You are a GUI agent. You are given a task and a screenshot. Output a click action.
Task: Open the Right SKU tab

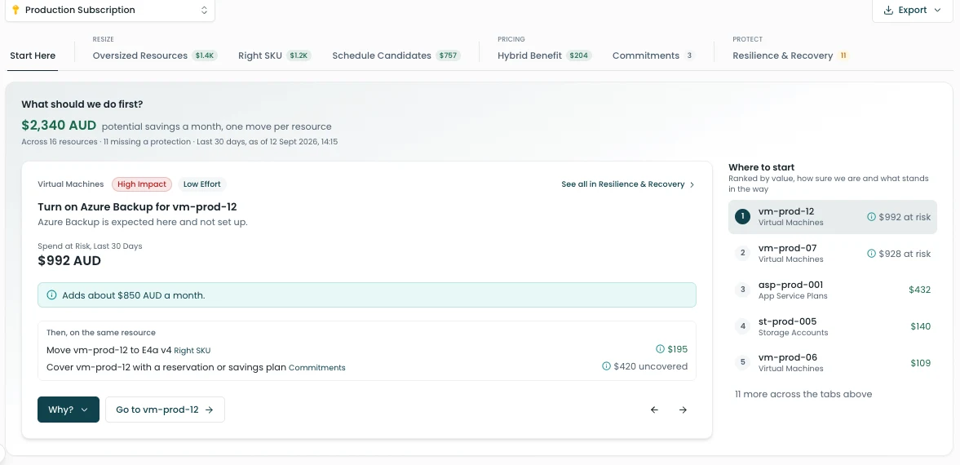coord(275,55)
